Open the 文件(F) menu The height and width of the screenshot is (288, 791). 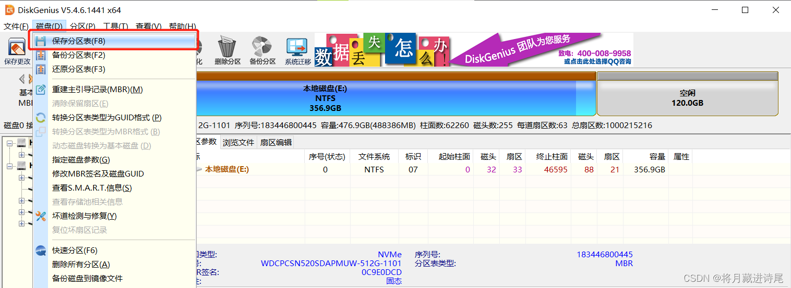click(16, 26)
